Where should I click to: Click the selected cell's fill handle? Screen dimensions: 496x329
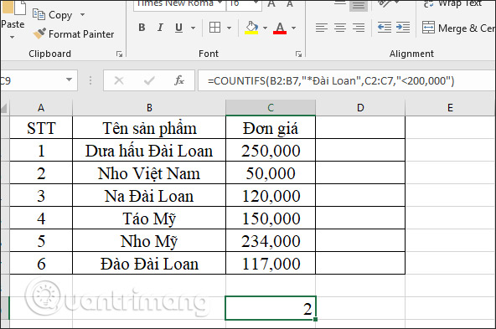tap(315, 320)
